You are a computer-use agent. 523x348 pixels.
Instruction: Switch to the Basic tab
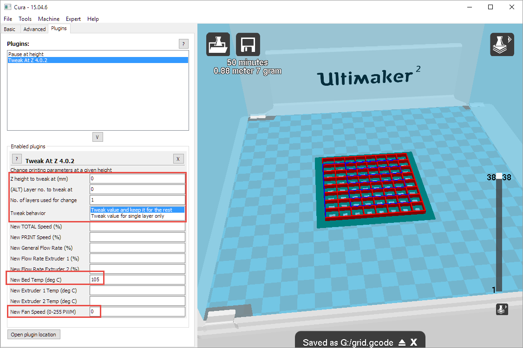(x=10, y=29)
